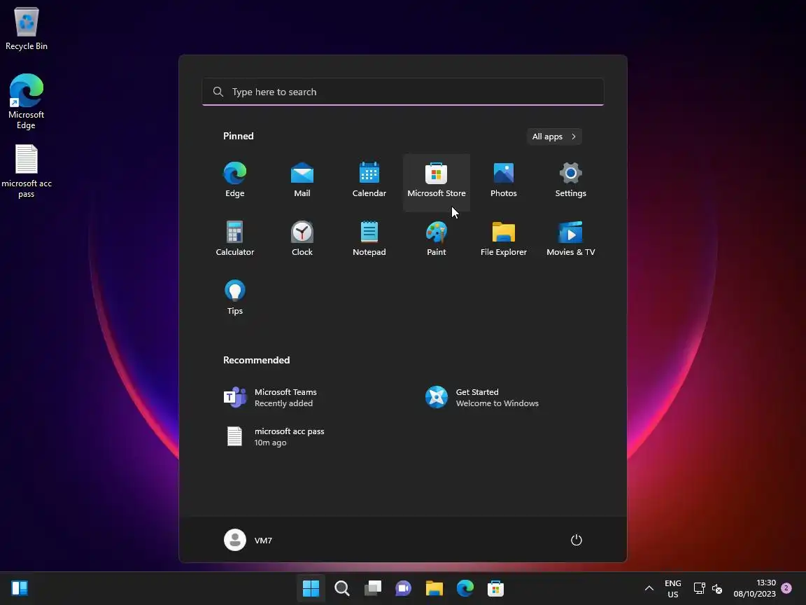Open the Clock app

click(302, 239)
